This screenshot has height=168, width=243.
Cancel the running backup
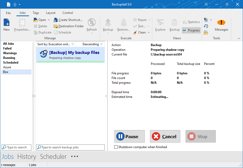tap(165, 136)
